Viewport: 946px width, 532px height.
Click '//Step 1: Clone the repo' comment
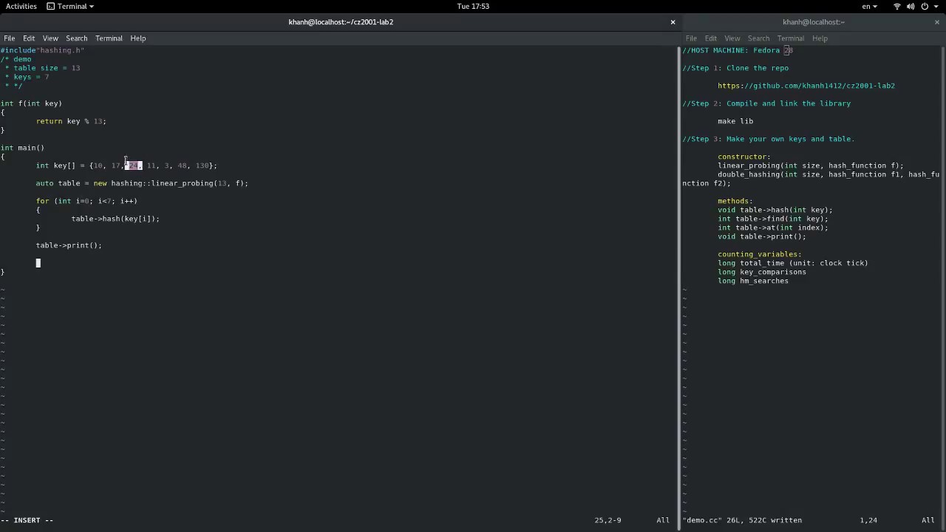(735, 68)
